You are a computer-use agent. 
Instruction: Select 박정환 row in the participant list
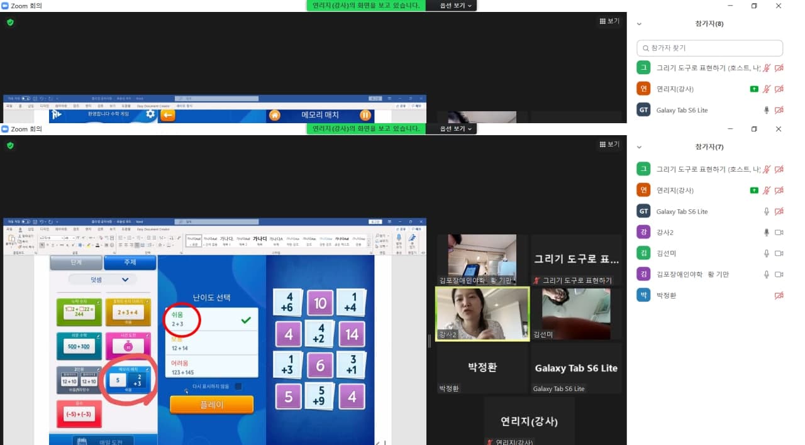pos(709,295)
